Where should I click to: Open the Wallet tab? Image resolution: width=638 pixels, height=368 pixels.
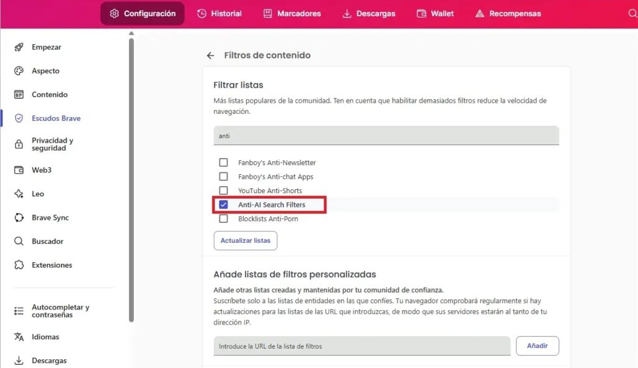(435, 14)
